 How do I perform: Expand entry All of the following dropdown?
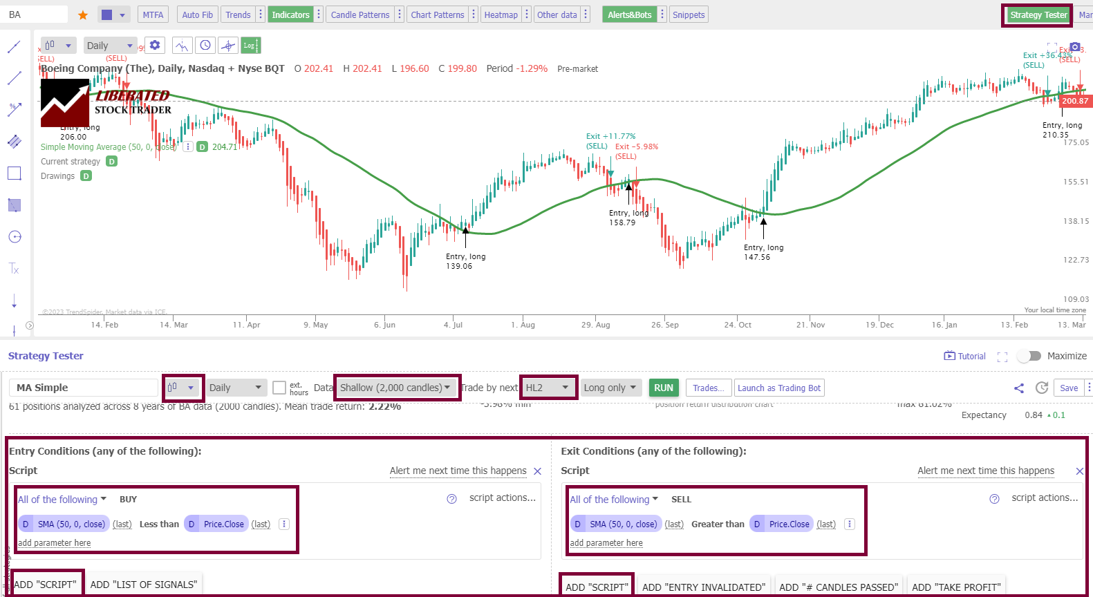62,500
